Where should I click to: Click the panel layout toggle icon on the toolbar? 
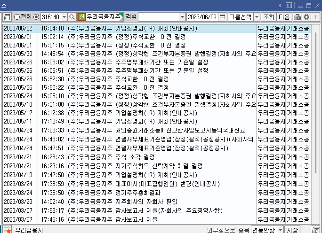coord(7,17)
